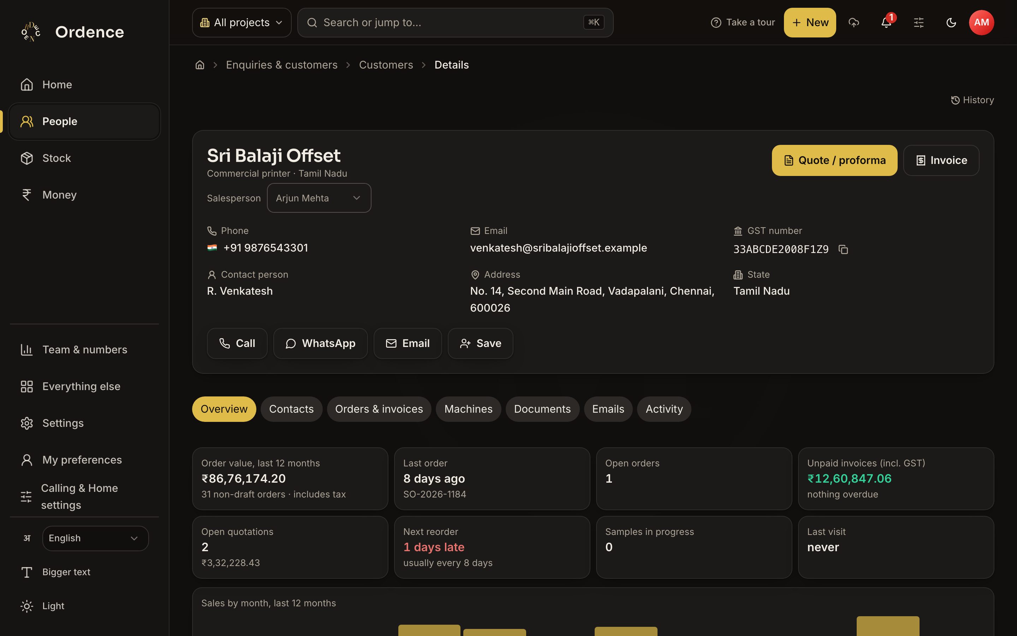Open the Machines tab

pyautogui.click(x=468, y=409)
